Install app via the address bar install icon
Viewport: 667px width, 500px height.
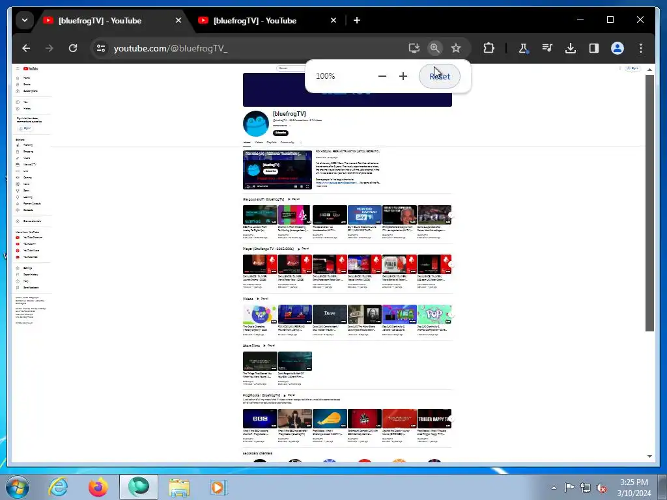[414, 48]
